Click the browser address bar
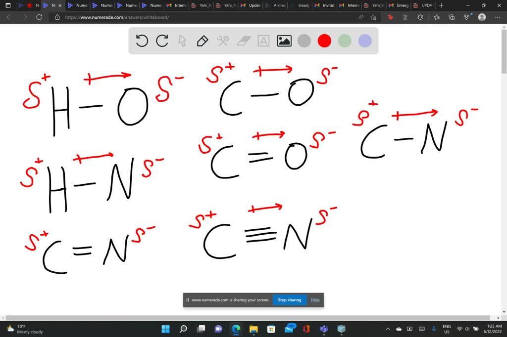507x337 pixels. point(149,17)
